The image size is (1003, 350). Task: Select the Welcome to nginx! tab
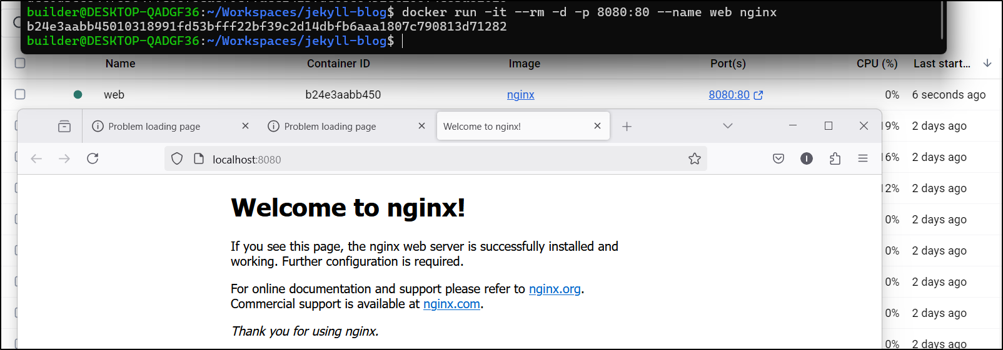pyautogui.click(x=523, y=126)
